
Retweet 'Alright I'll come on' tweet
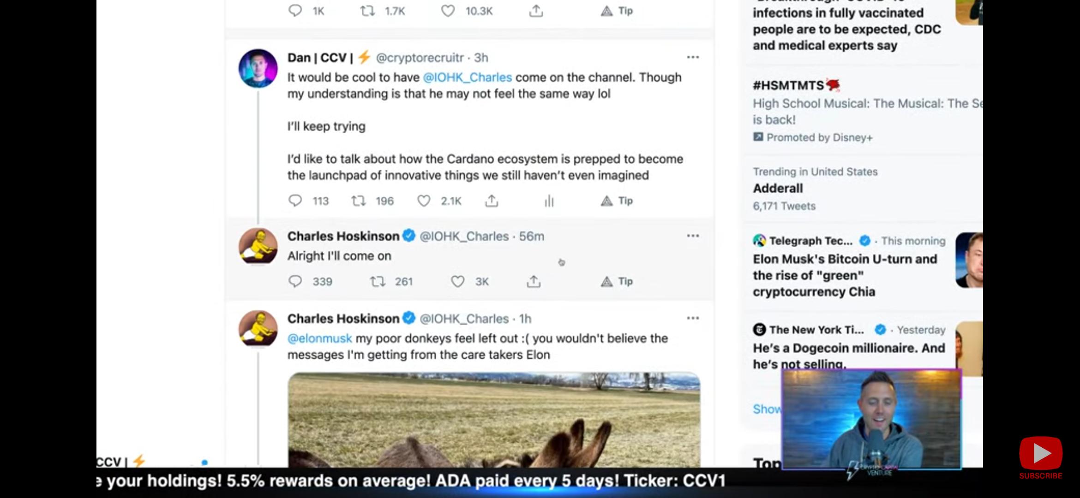(378, 281)
